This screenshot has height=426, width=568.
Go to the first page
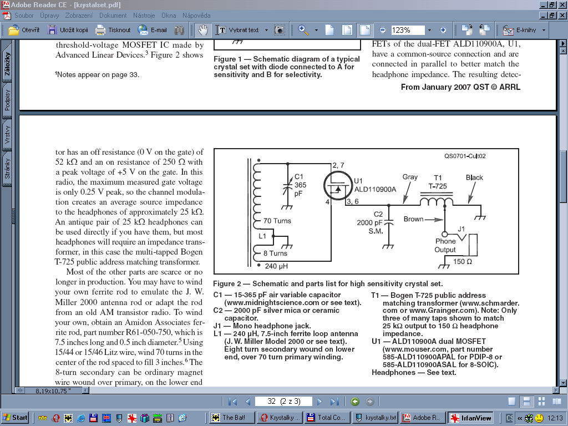pos(232,402)
